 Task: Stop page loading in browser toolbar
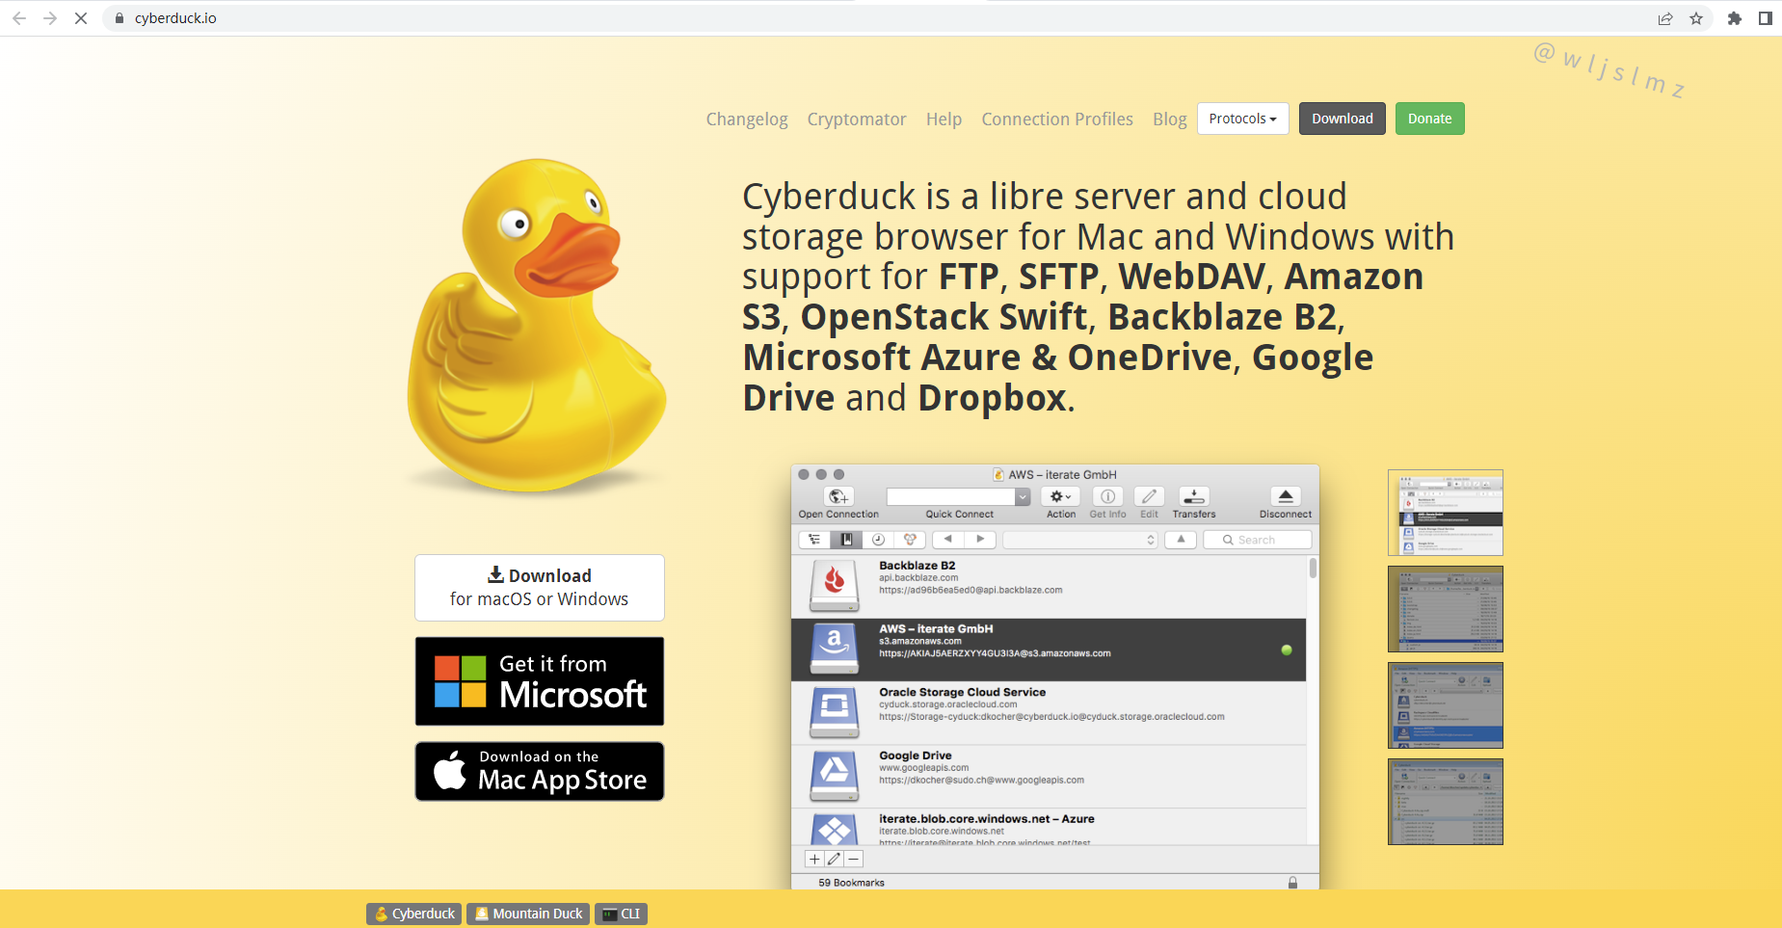81,18
